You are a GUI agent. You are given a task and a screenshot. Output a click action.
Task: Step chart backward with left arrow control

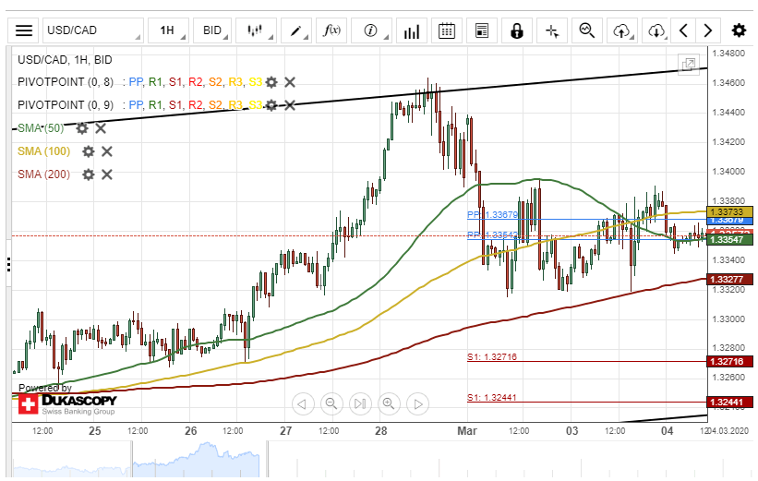pos(303,403)
